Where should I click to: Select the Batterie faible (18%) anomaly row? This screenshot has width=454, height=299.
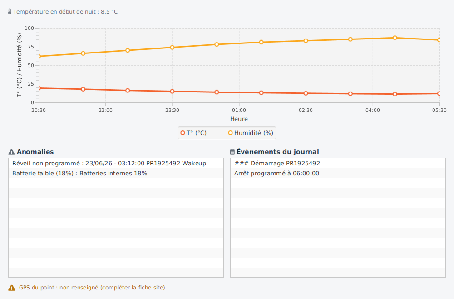pos(116,174)
